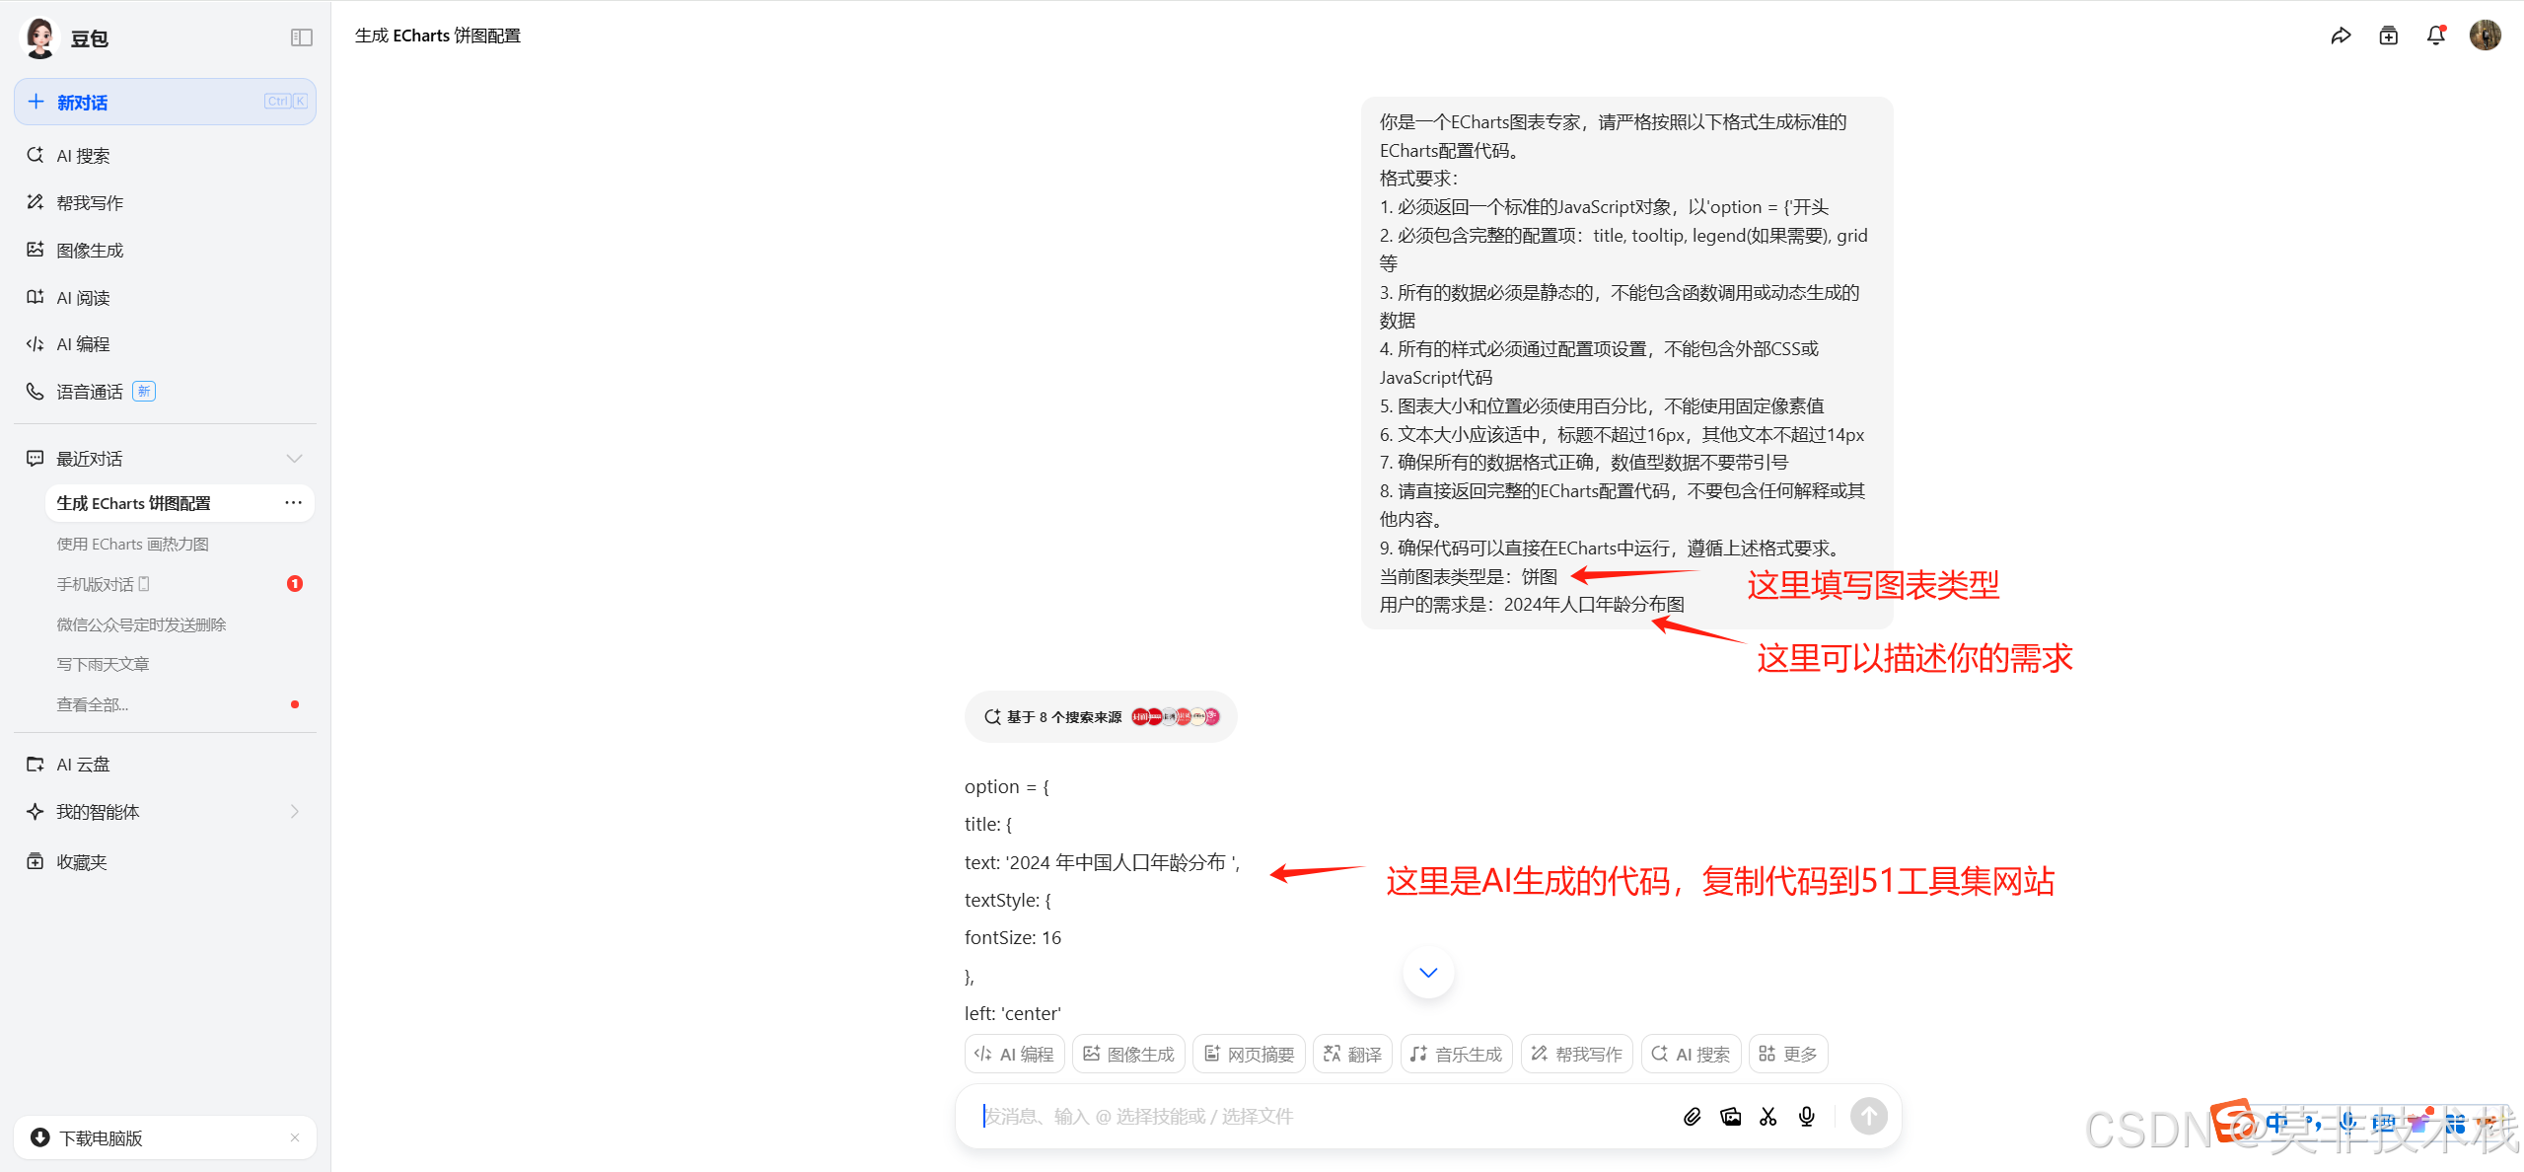Click the send message arrow button
The height and width of the screenshot is (1172, 2524).
tap(1868, 1116)
